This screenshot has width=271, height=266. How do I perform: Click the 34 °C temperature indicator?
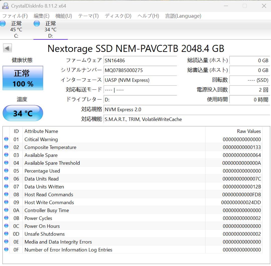click(x=23, y=113)
